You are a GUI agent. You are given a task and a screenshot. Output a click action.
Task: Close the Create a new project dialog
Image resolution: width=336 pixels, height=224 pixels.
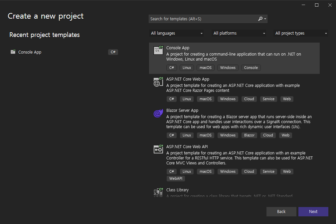pos(330,5)
